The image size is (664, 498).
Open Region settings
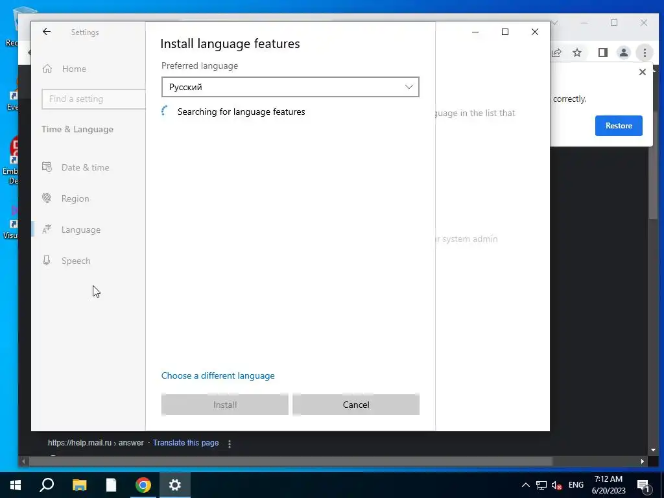[75, 198]
